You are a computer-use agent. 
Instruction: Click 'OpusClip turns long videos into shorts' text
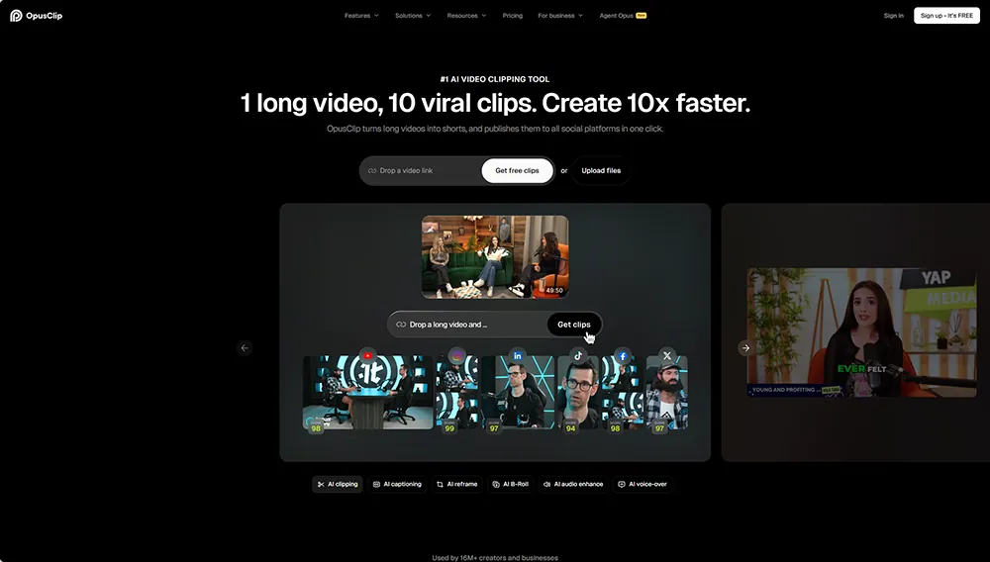(396, 129)
